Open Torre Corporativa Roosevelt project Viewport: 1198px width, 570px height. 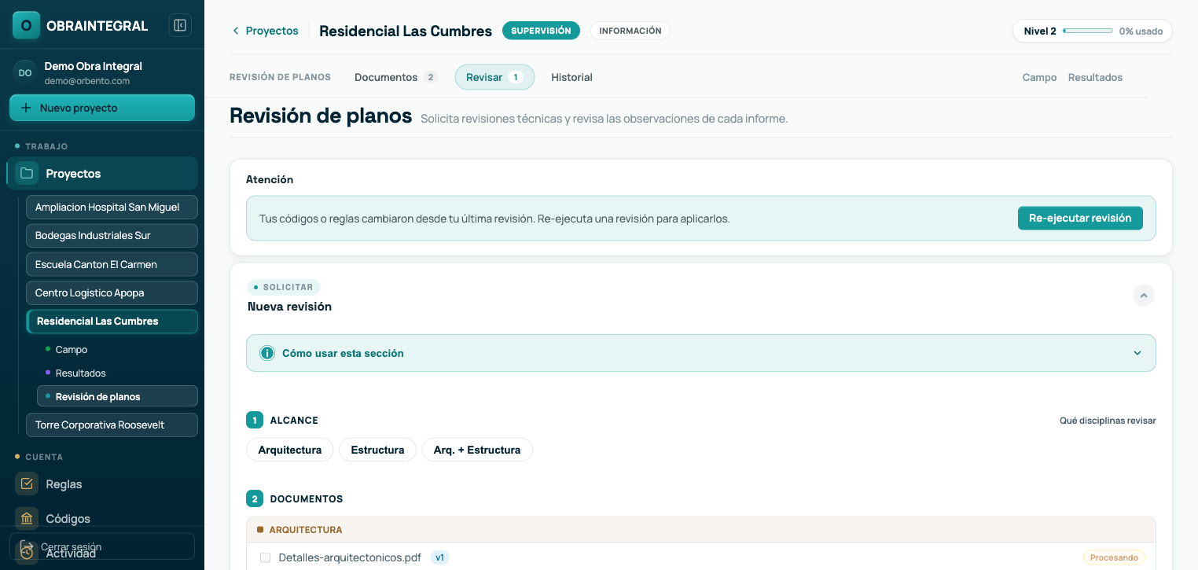pyautogui.click(x=112, y=425)
